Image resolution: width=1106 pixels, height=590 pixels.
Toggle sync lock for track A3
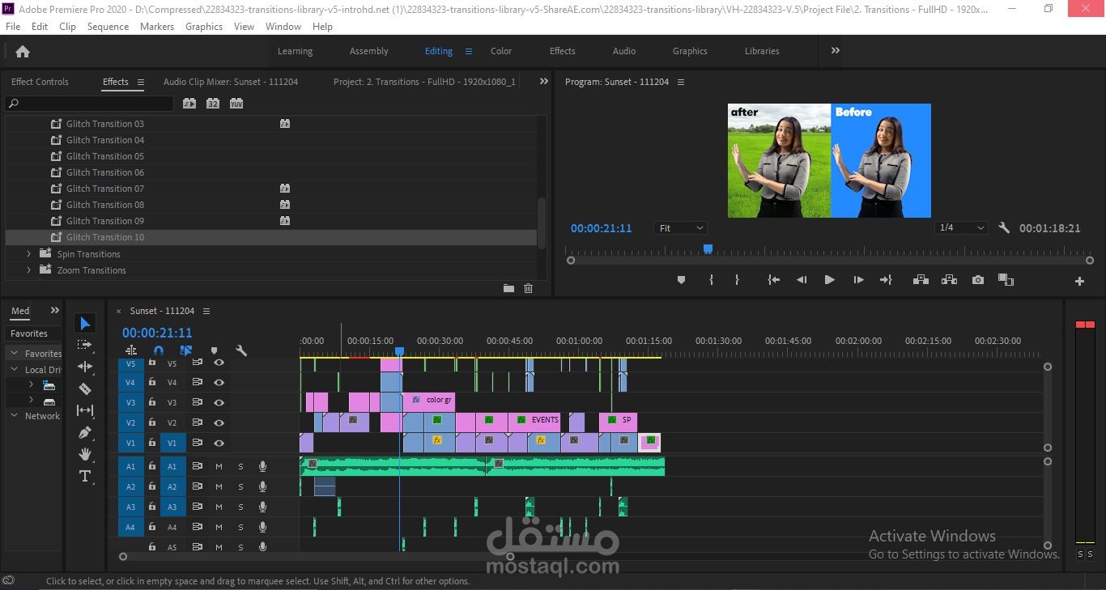tap(197, 507)
